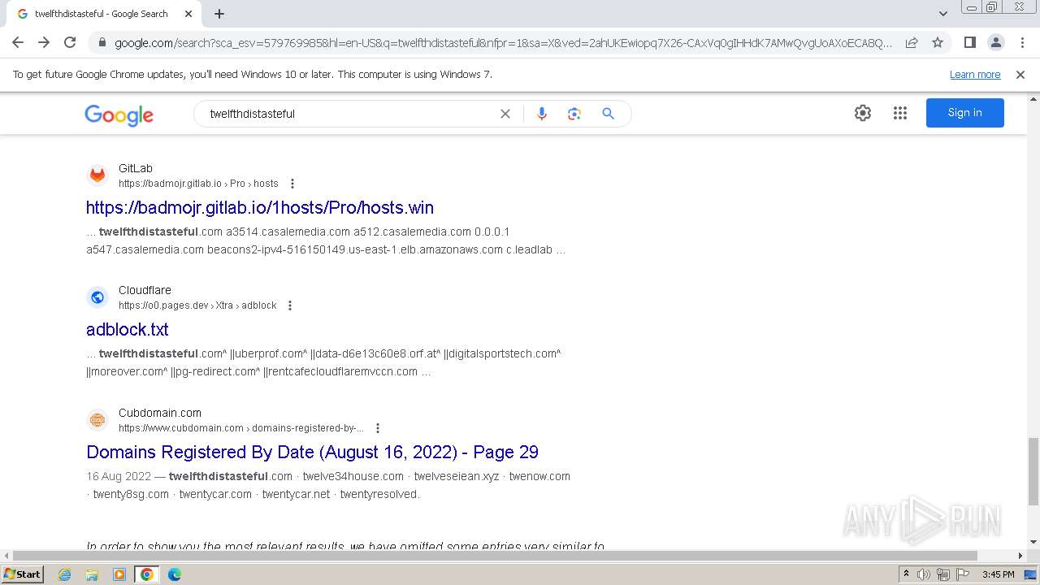The height and width of the screenshot is (585, 1040).
Task: Sign in to Google account
Action: (965, 113)
